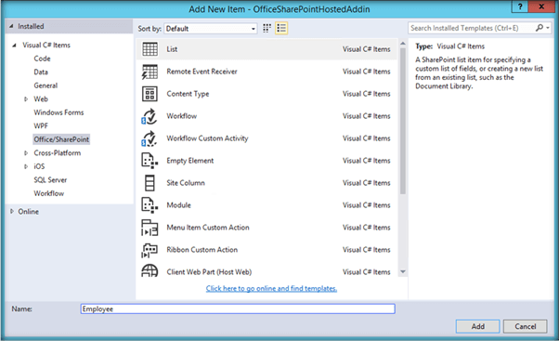The width and height of the screenshot is (559, 341).
Task: Click the Workflow Custom Activity icon
Action: click(149, 138)
